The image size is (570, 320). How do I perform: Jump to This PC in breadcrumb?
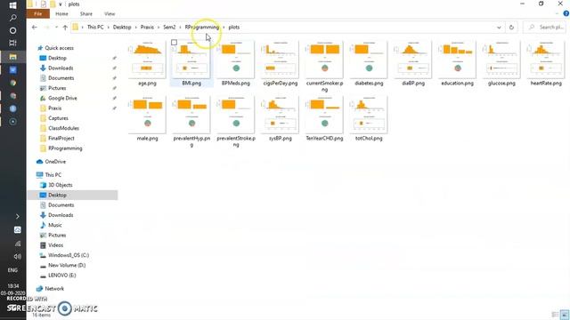tap(95, 28)
